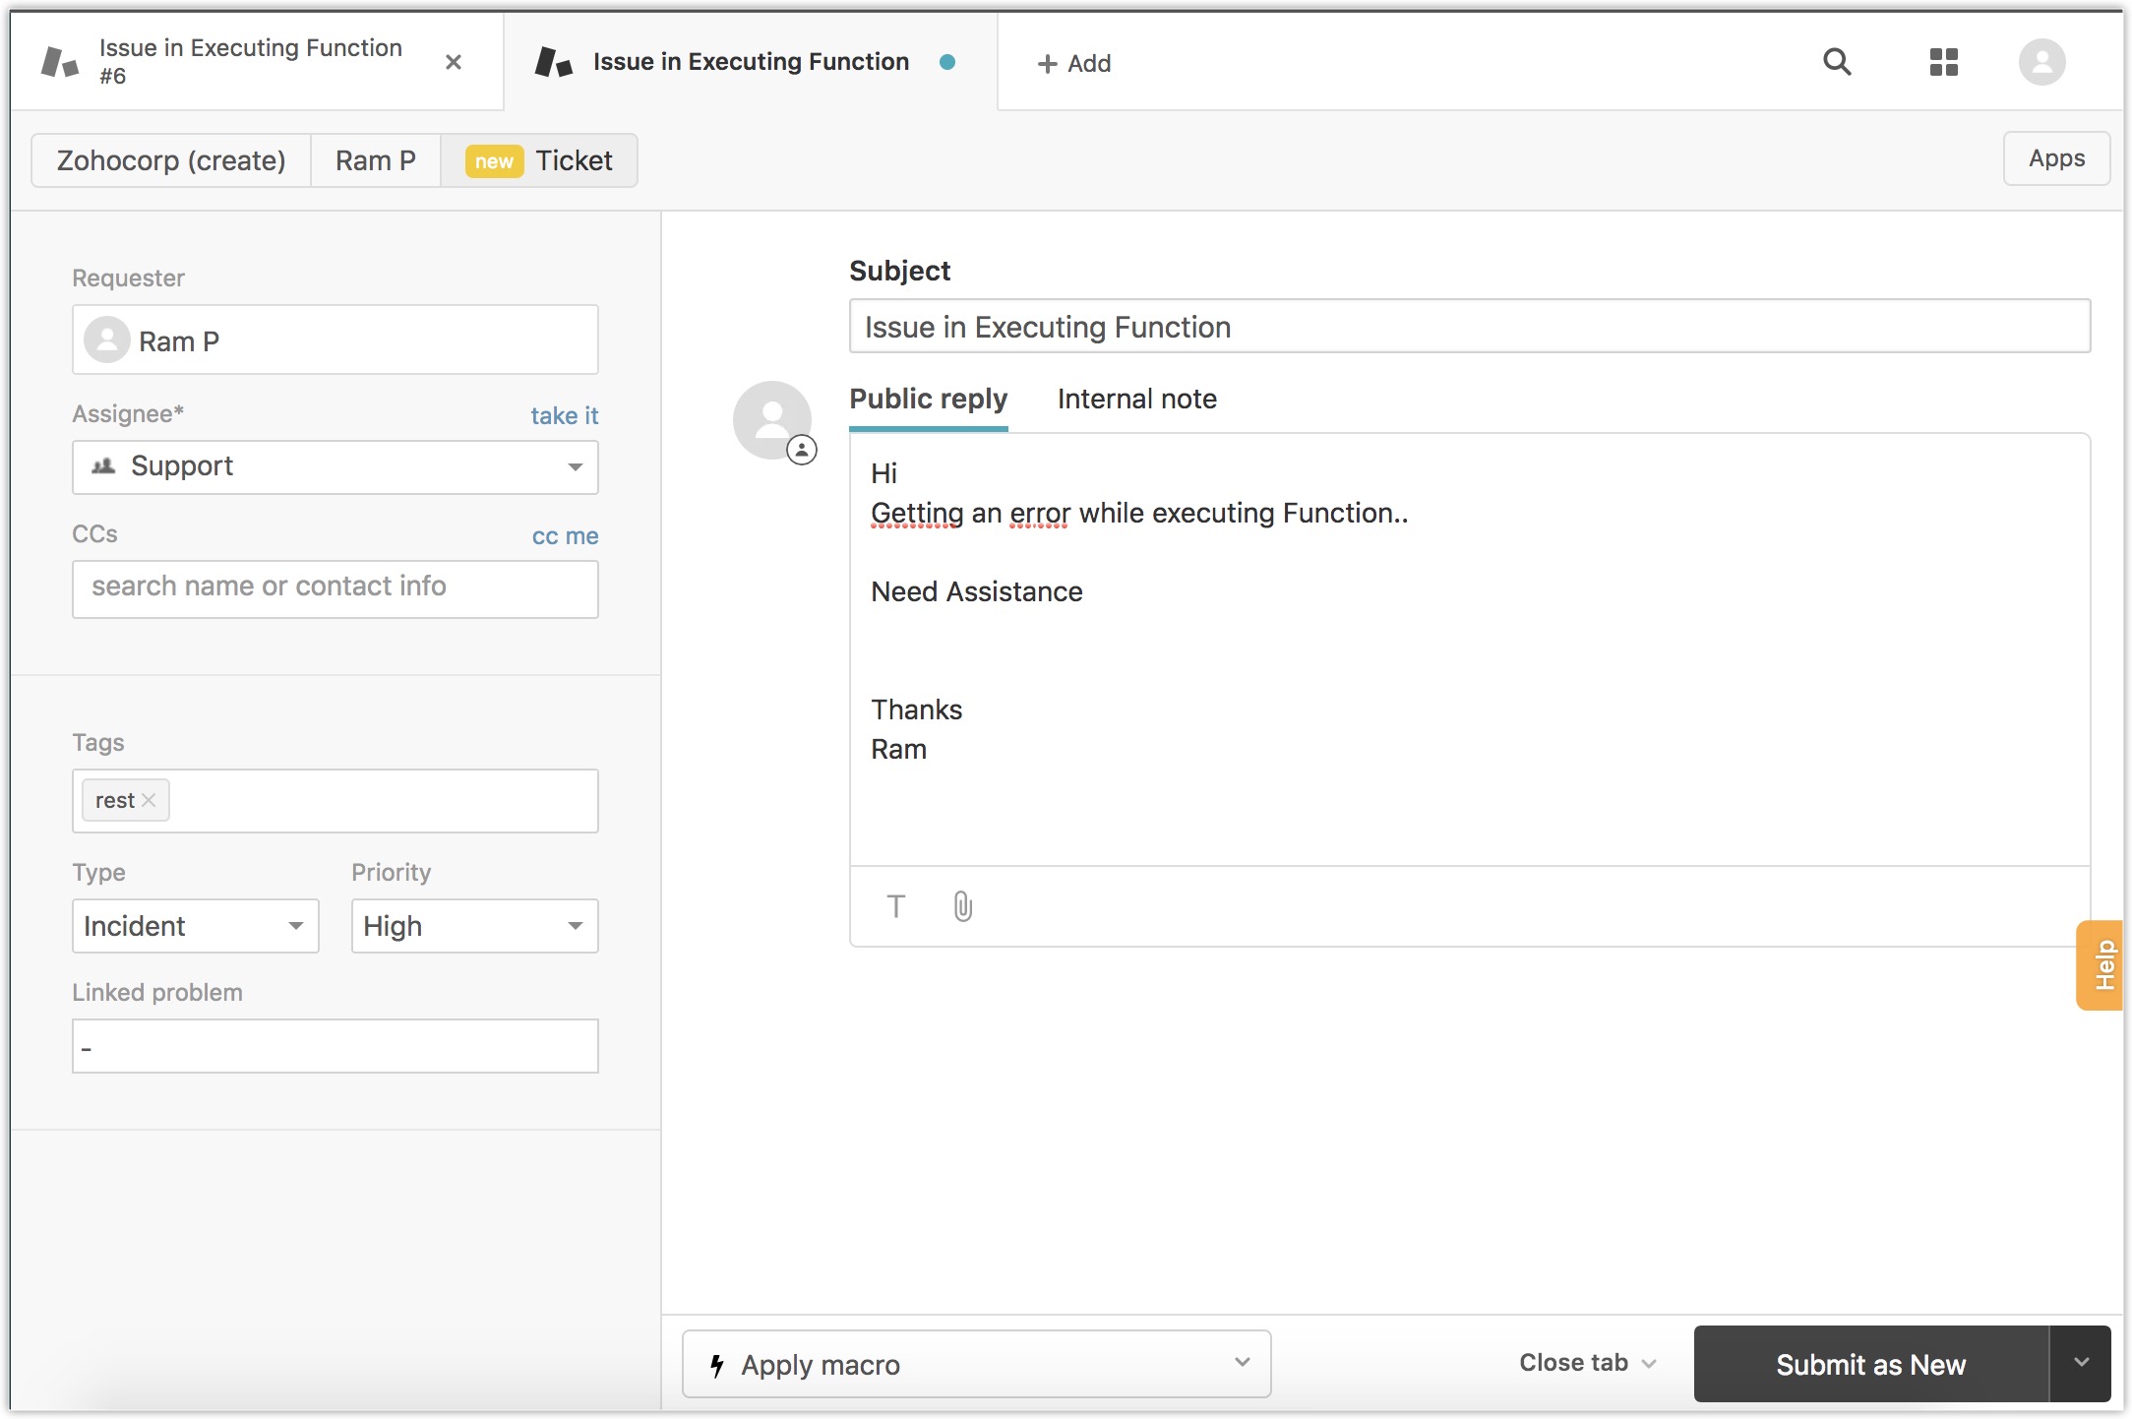The width and height of the screenshot is (2132, 1419).
Task: Attach a file with paperclip icon
Action: point(962,905)
